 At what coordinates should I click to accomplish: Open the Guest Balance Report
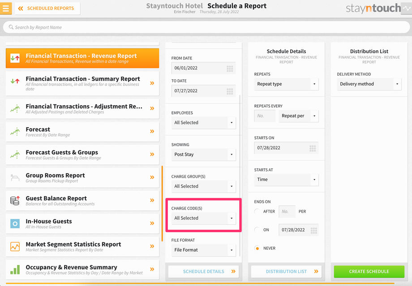[x=82, y=201]
